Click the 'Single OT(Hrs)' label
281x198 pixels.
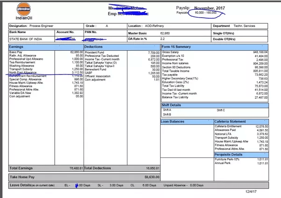[223, 33]
